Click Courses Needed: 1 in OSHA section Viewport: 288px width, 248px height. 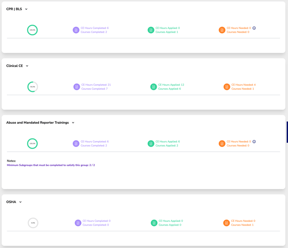pos(242,225)
